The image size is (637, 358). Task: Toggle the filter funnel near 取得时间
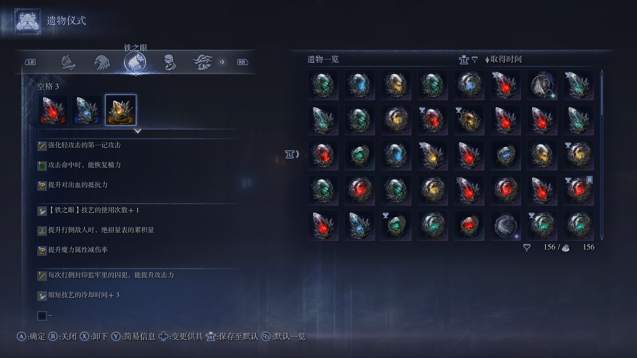coord(475,60)
